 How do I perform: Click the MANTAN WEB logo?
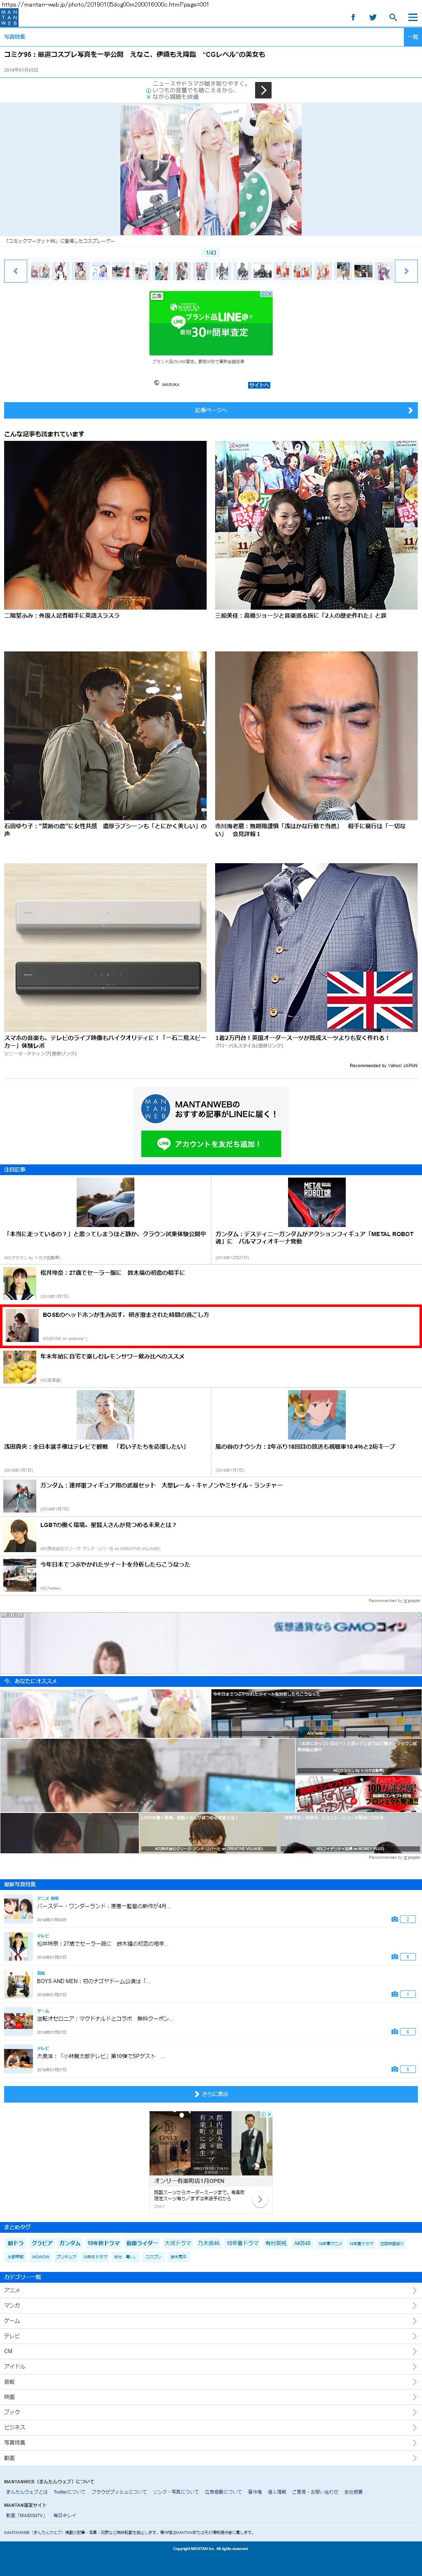(10, 17)
